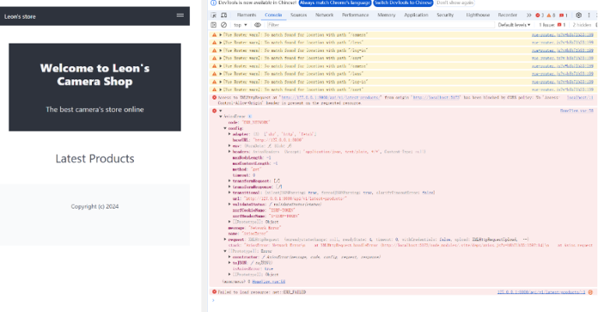Open the latest-products failed resource link
This screenshot has width=598, height=312.
click(546, 293)
